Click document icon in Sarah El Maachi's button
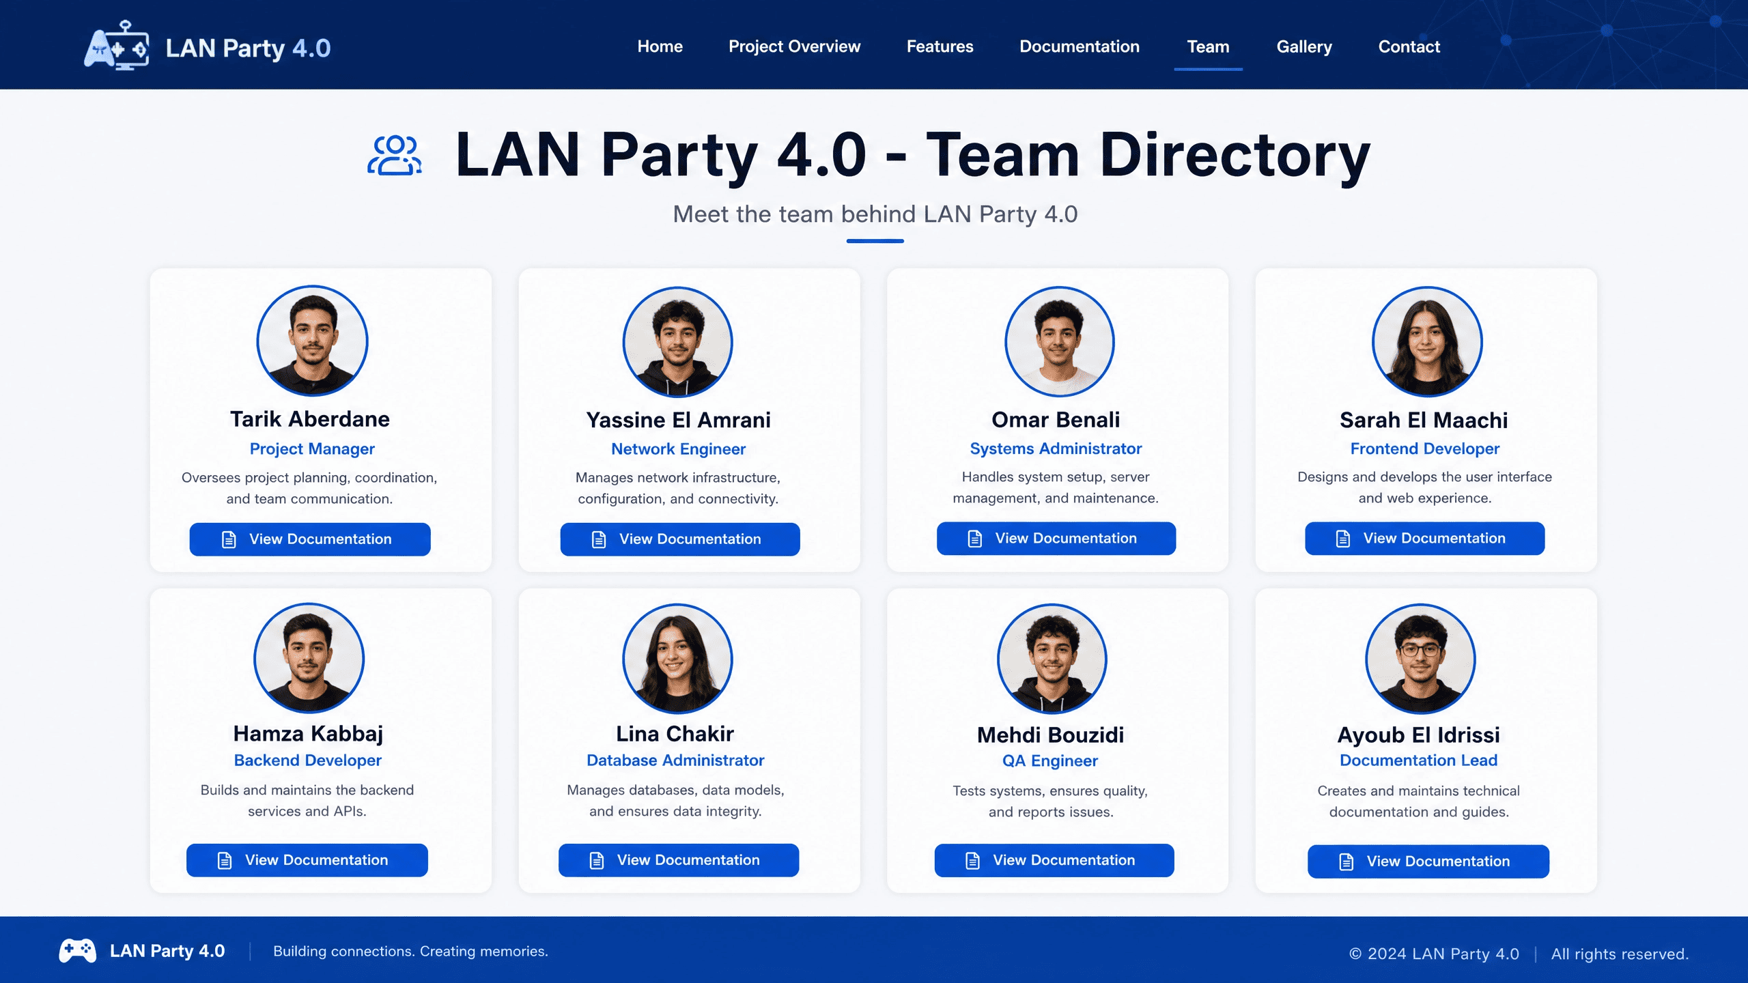Screen dimensions: 1748x983 (x=1343, y=539)
